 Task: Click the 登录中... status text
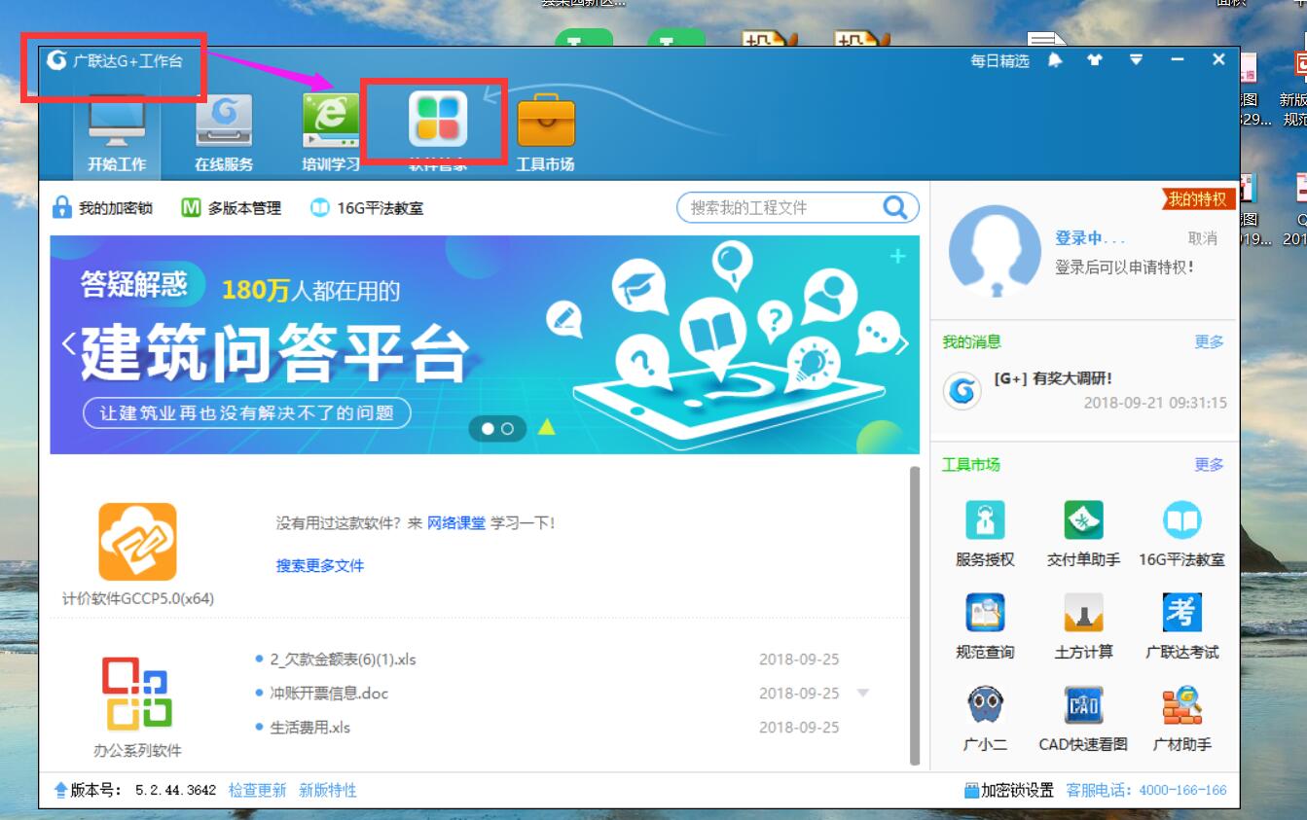[1090, 237]
